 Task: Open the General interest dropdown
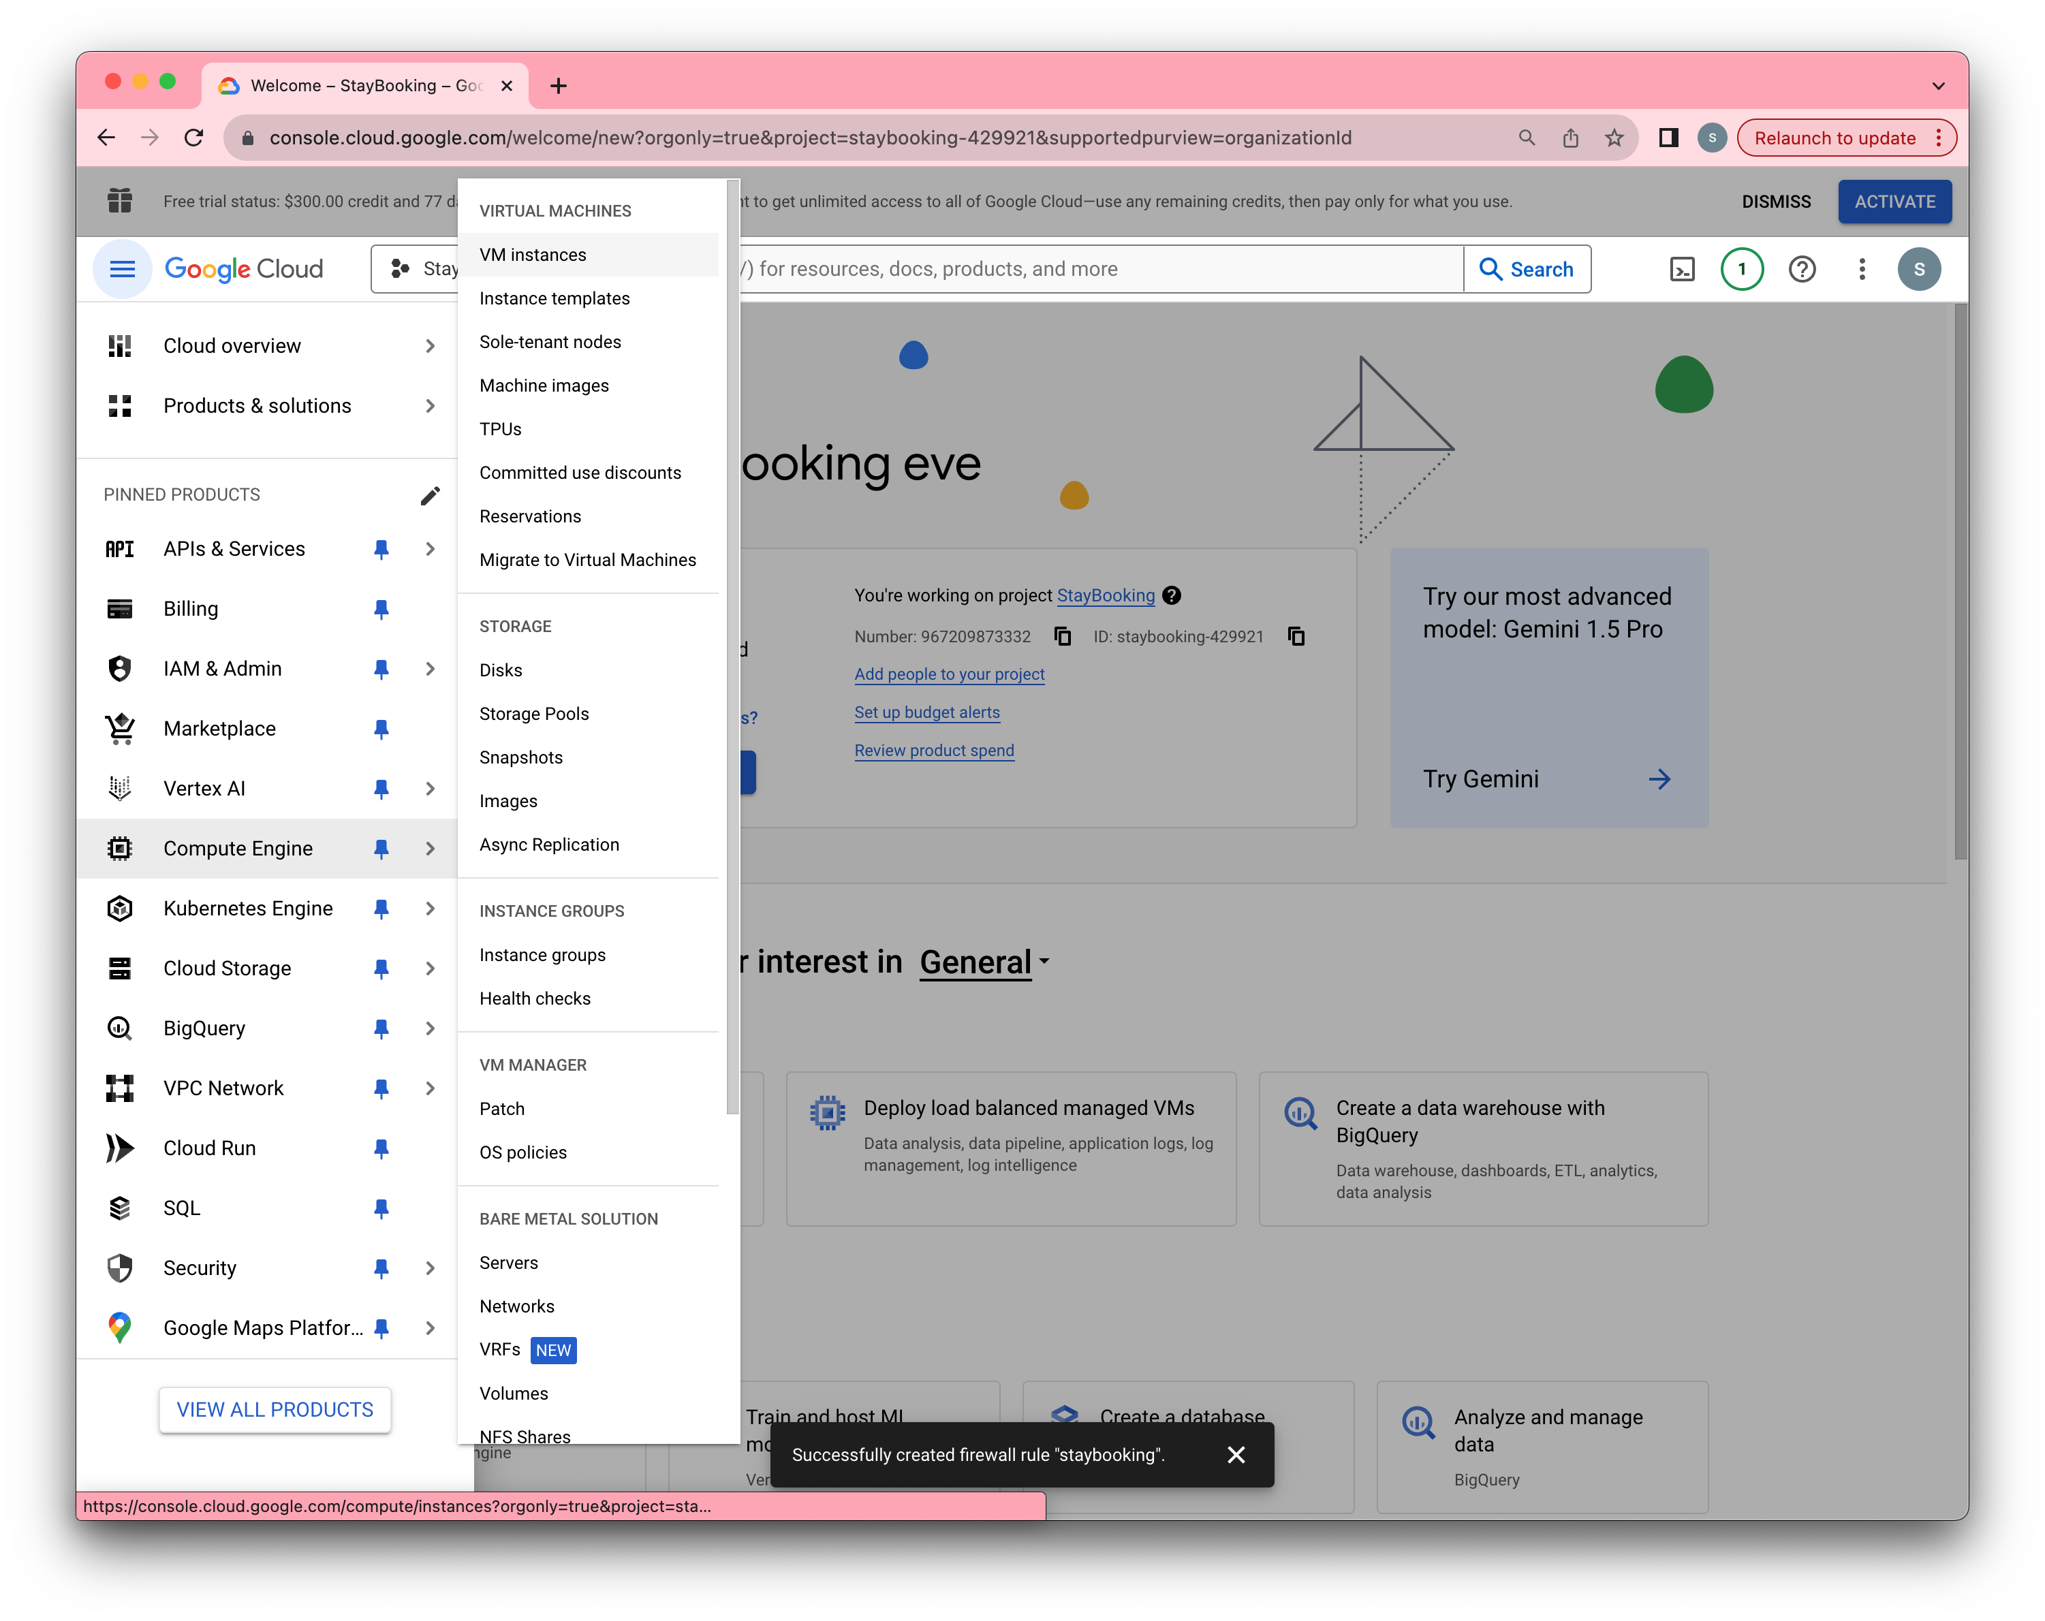[984, 962]
